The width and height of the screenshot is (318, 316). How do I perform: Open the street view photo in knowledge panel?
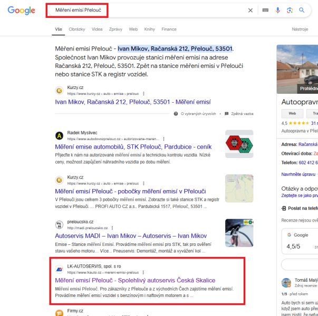click(297, 70)
